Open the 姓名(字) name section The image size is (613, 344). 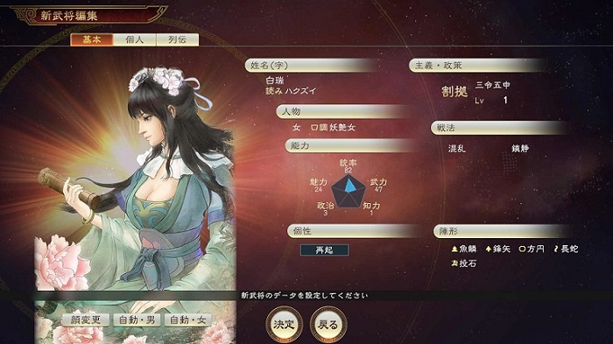[313, 66]
